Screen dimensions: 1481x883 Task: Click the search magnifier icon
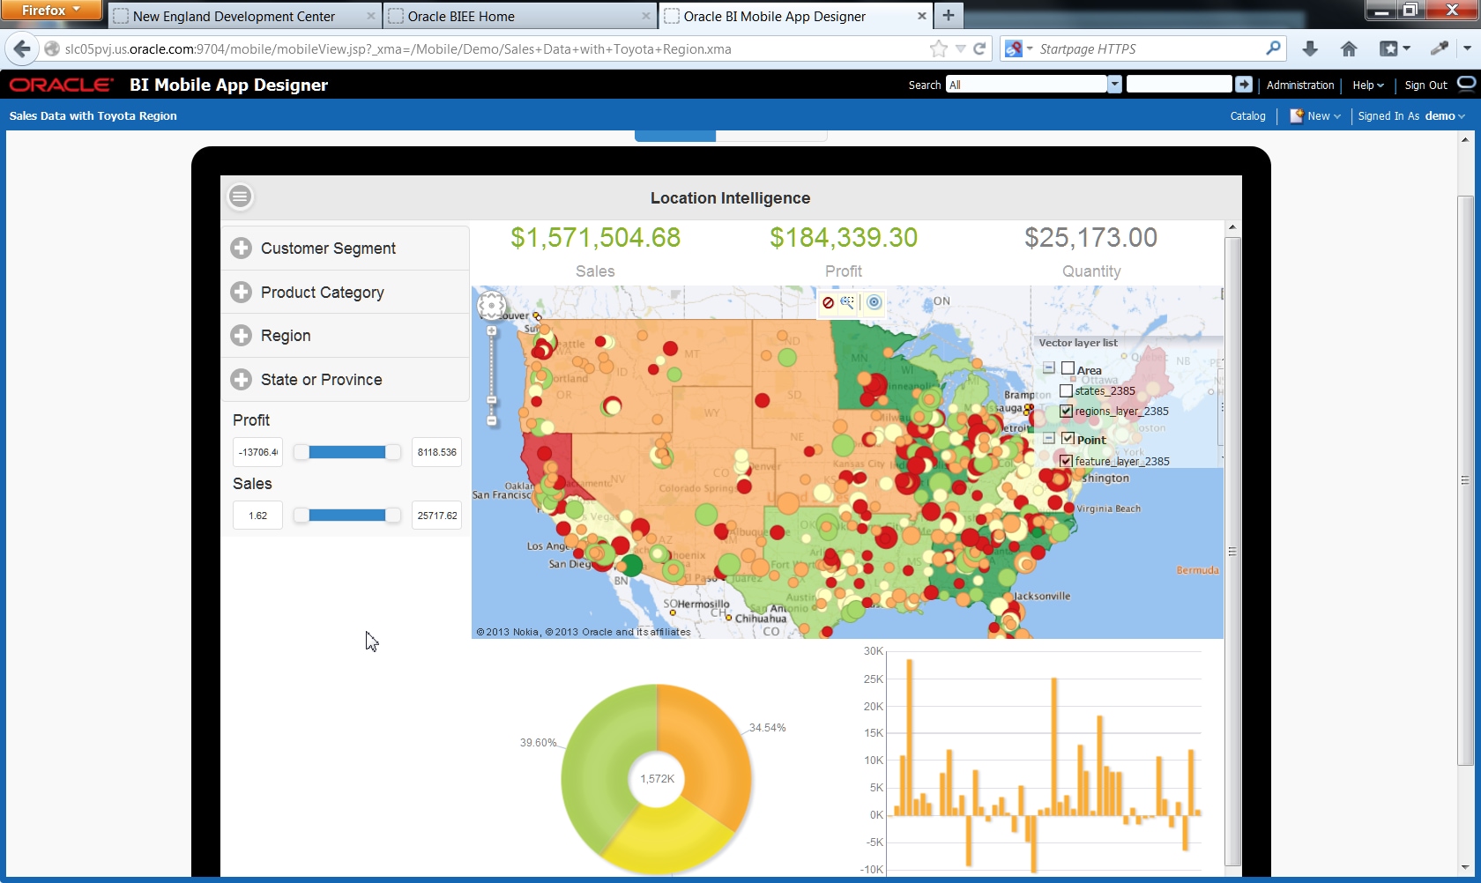(x=1273, y=48)
